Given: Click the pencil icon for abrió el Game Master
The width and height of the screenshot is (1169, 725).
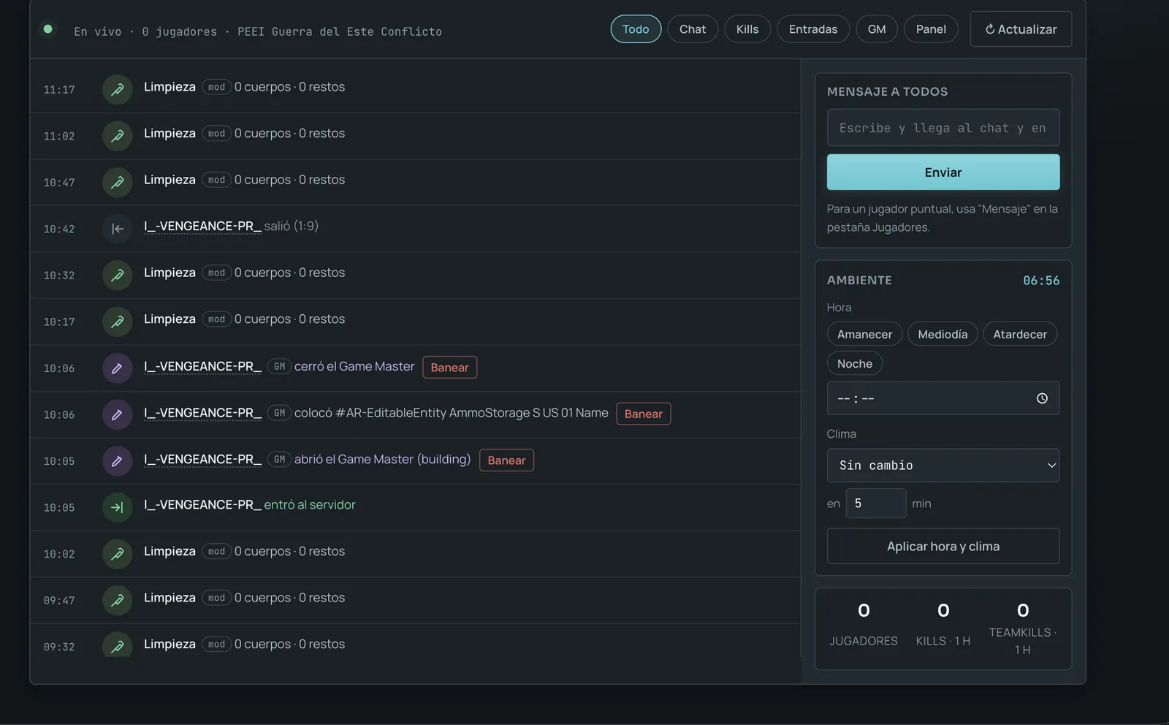Looking at the screenshot, I should click(117, 461).
